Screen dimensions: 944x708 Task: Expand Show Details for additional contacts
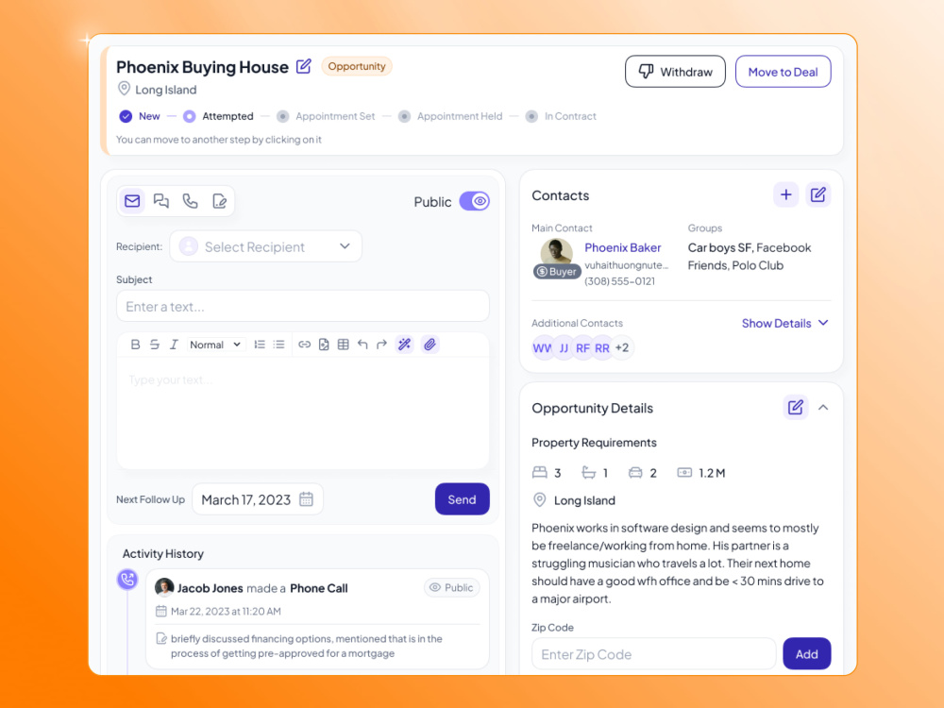785,323
